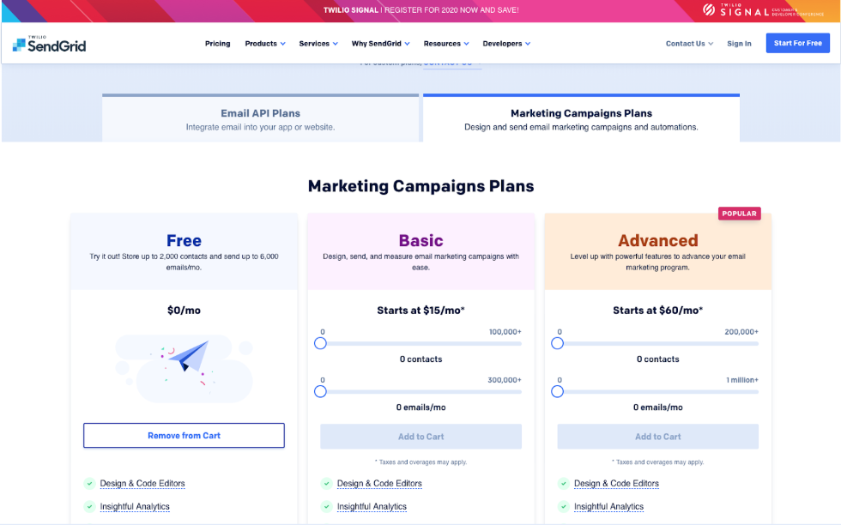Expand the Services dropdown menu
The width and height of the screenshot is (841, 525).
tap(318, 44)
